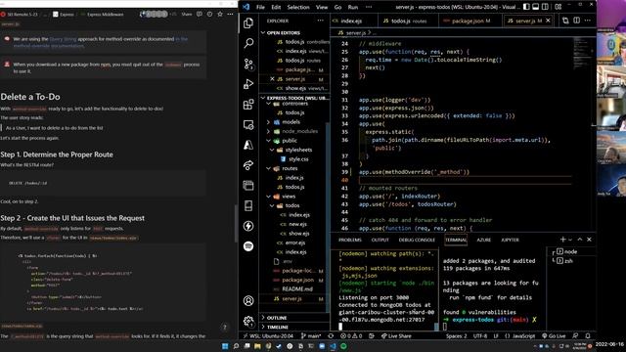Open the Extensions view in activity bar
The image size is (626, 352).
[x=248, y=105]
